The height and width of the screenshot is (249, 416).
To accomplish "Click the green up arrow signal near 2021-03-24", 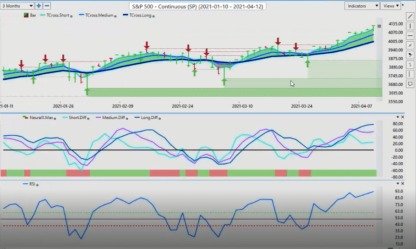I will click(307, 64).
